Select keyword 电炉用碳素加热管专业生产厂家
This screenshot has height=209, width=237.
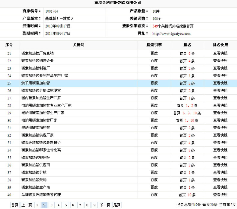tap(46, 105)
